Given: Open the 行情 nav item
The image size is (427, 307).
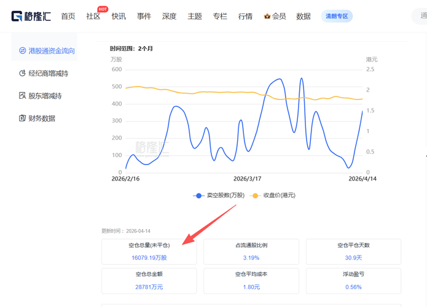Looking at the screenshot, I should click(x=245, y=17).
